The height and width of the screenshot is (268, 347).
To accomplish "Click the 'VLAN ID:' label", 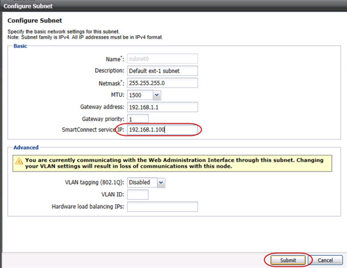I will pyautogui.click(x=113, y=194).
